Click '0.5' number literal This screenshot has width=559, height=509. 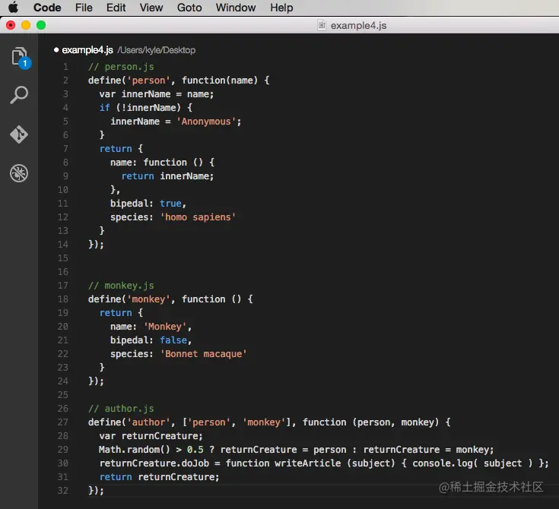coord(195,450)
